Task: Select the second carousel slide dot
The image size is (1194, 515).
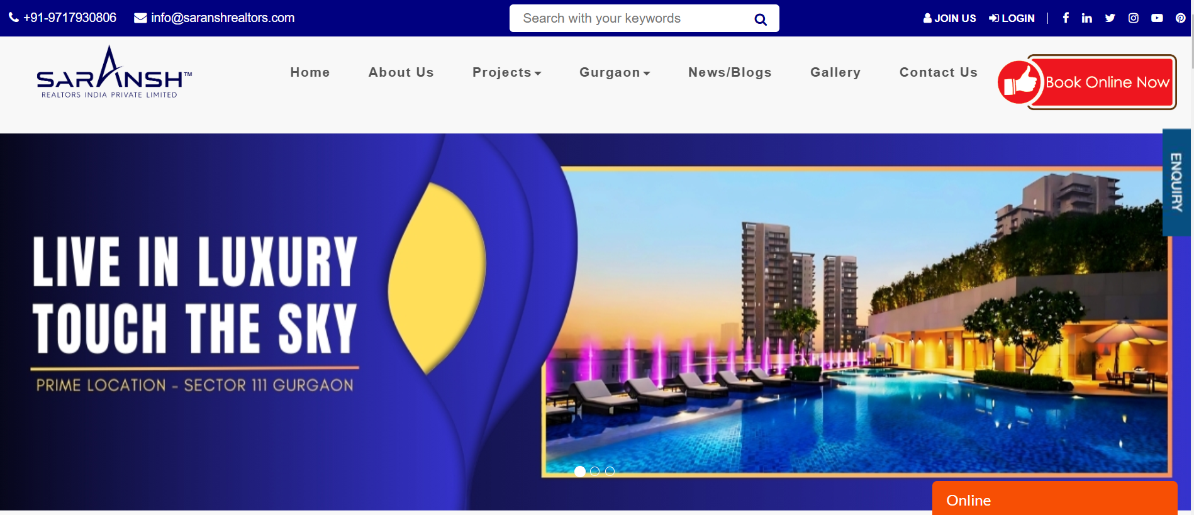Action: click(594, 471)
